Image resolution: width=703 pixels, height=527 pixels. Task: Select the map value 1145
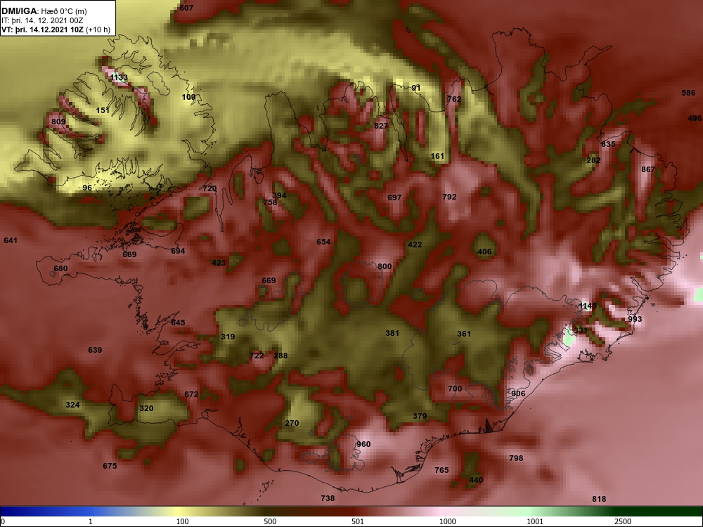pyautogui.click(x=588, y=306)
